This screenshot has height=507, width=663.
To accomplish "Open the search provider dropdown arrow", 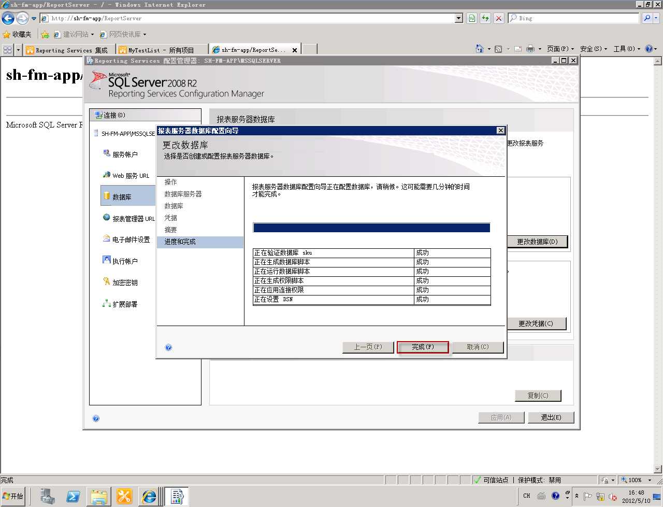I will point(656,18).
